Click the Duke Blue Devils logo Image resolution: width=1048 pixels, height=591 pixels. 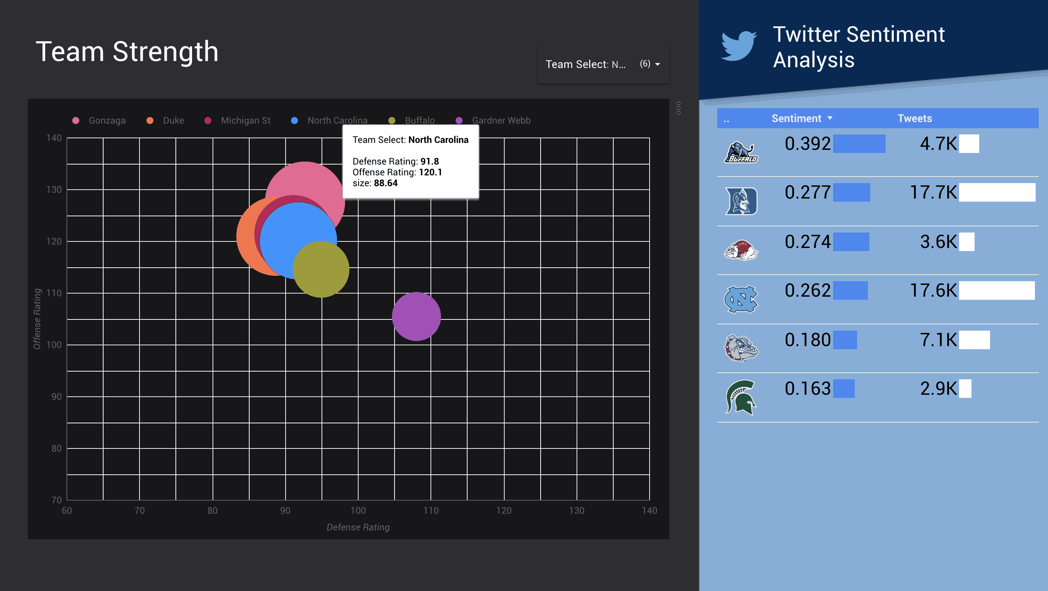click(x=741, y=201)
